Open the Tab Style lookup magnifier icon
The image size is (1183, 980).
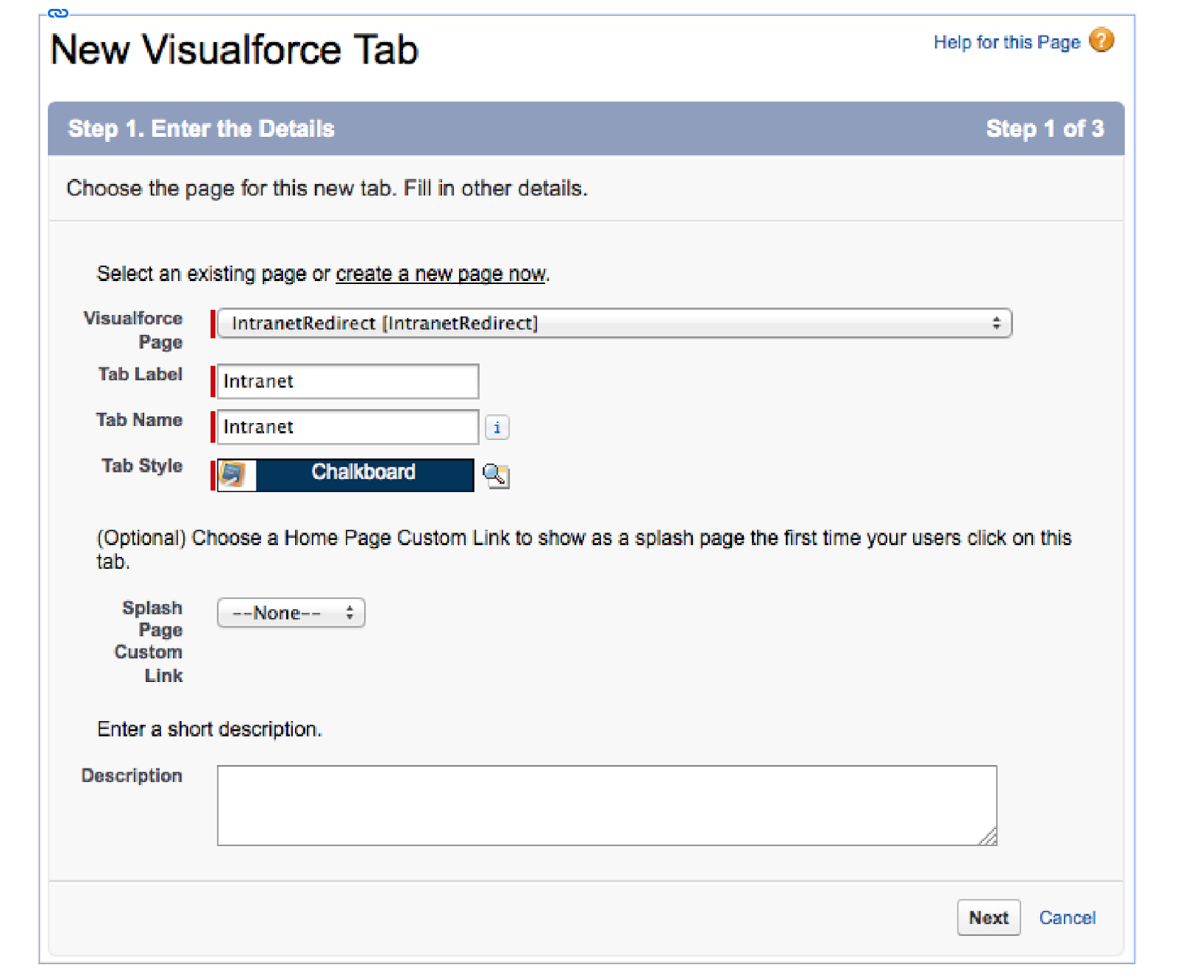pos(495,475)
